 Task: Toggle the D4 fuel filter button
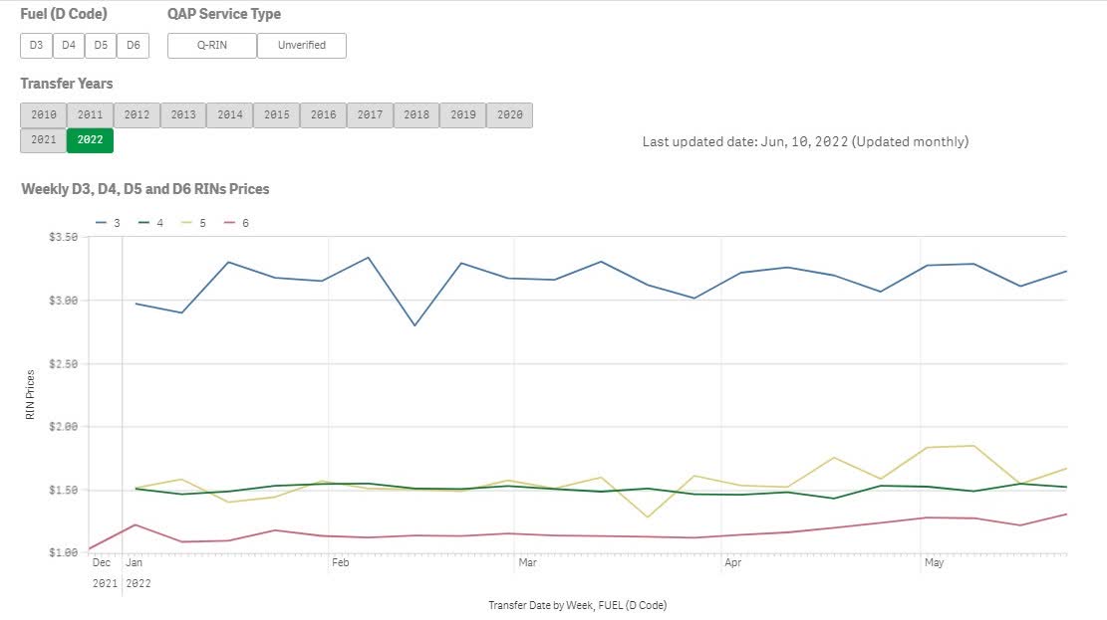coord(68,46)
